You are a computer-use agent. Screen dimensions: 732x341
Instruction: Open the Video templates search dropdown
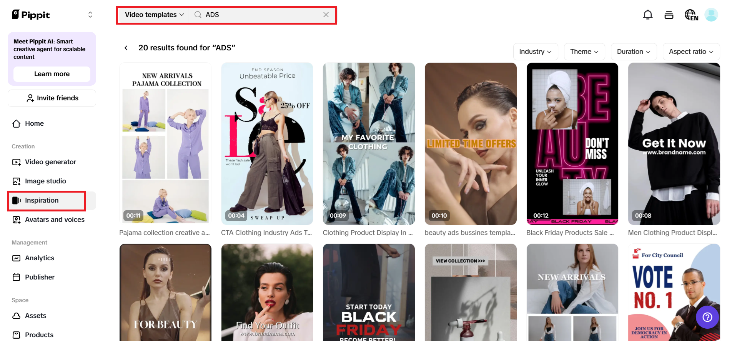tap(154, 15)
